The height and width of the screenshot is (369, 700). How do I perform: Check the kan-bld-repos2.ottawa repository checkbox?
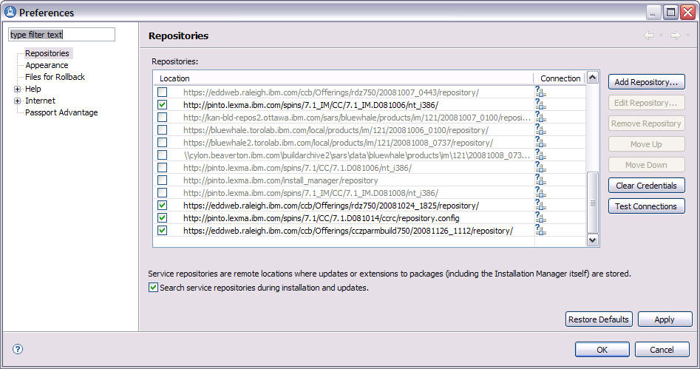click(x=163, y=117)
